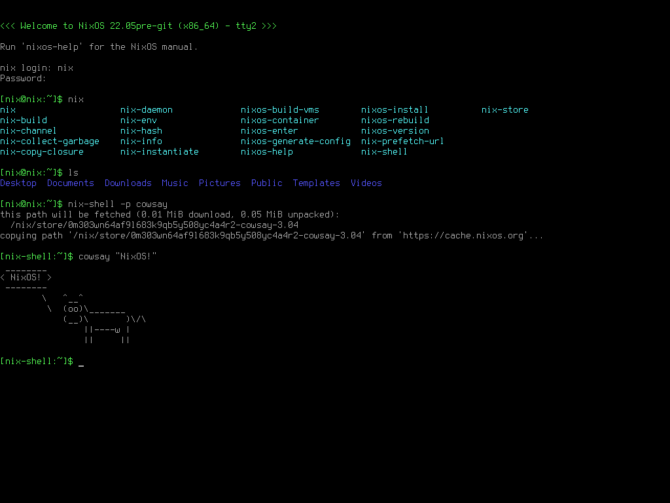Click nix-daemon completion entry

pyautogui.click(x=147, y=110)
